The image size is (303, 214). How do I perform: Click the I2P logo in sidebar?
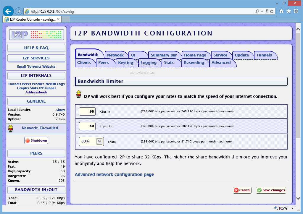[x=36, y=35]
